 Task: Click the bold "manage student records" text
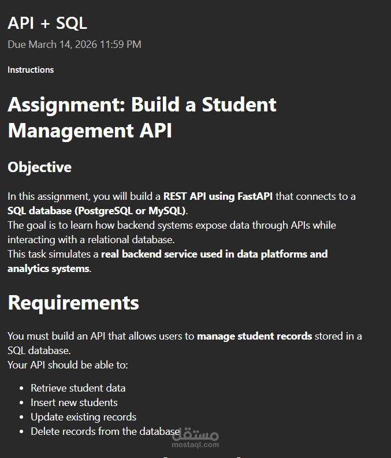[254, 336]
